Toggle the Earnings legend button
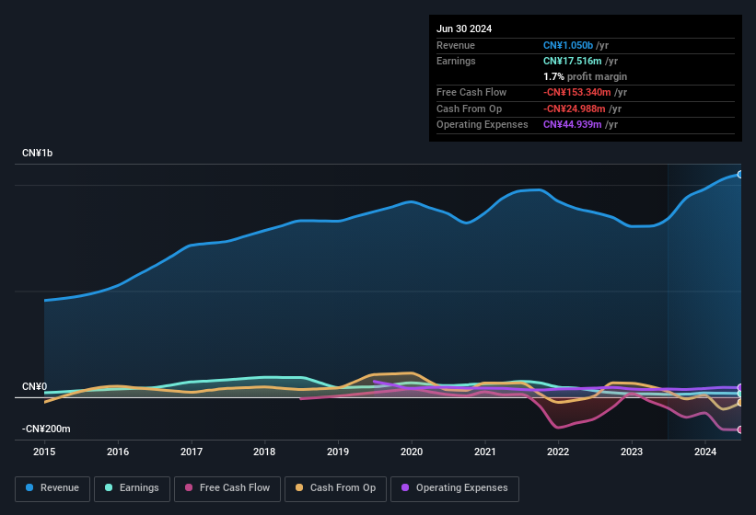Viewport: 756px width, 515px height. 132,488
